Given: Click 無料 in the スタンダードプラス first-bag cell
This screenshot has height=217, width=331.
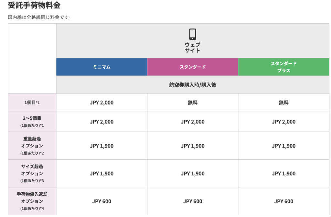Looking at the screenshot, I should (283, 103).
